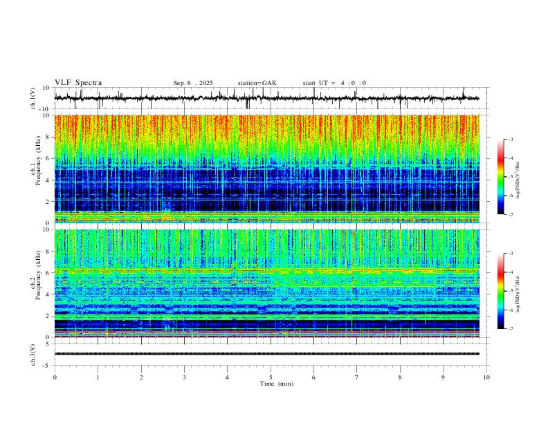
Task: Click the ch.2 spectrogram color scale bar
Action: tap(500, 291)
